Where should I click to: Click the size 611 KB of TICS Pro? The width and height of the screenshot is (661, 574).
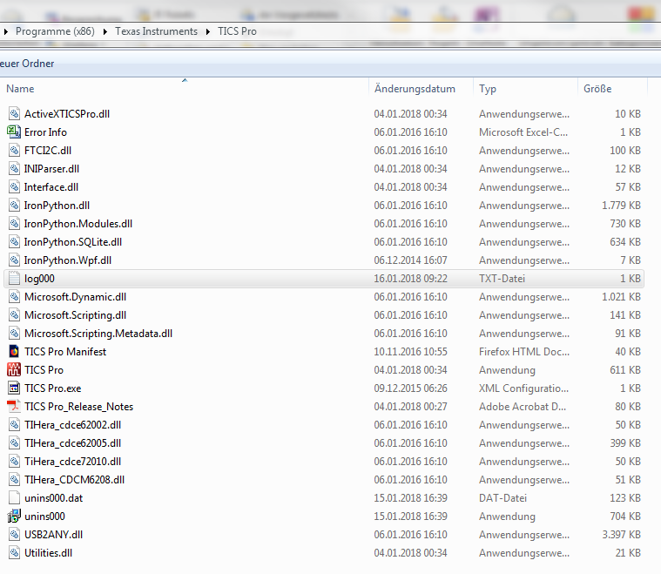(625, 370)
